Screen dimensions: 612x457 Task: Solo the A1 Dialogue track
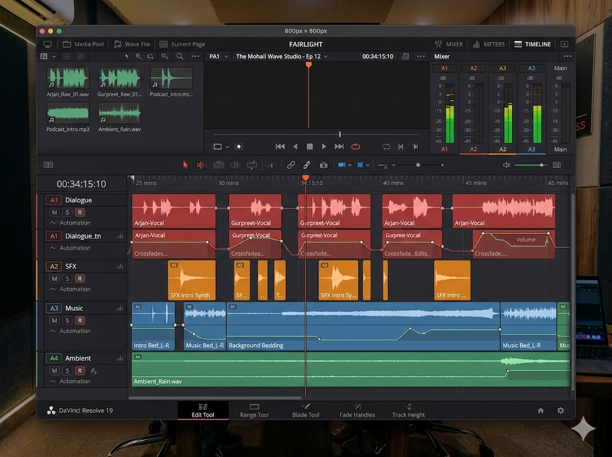[x=67, y=212]
